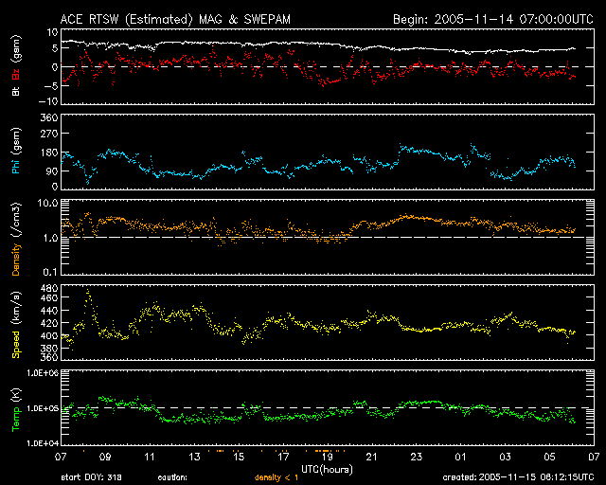Viewport: 606px width, 485px height.
Task: Click the 'created: 2005-11-15 06:12:15UTC' timestamp
Action: coord(518,477)
